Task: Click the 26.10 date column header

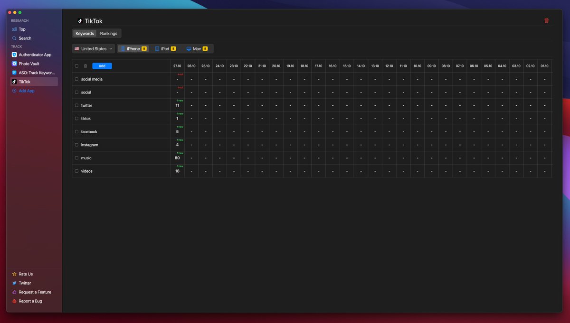Action: [x=191, y=66]
